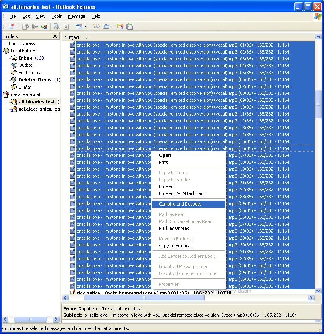The height and width of the screenshot is (334, 324).
Task: Click the rick astley message icon
Action: click(73, 292)
